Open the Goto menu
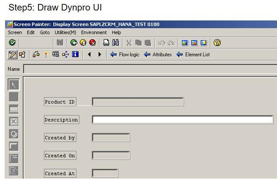277x180 pixels. click(45, 32)
